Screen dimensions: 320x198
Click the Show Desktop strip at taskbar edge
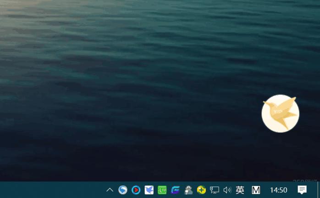click(319, 190)
